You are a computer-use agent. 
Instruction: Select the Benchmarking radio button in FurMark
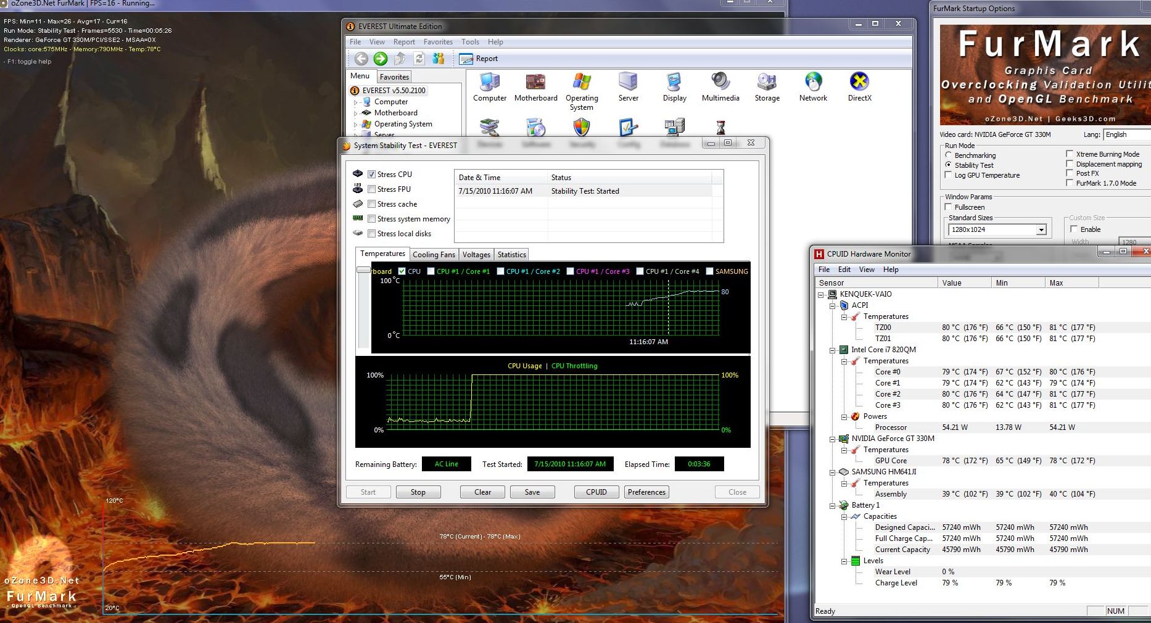pyautogui.click(x=949, y=155)
